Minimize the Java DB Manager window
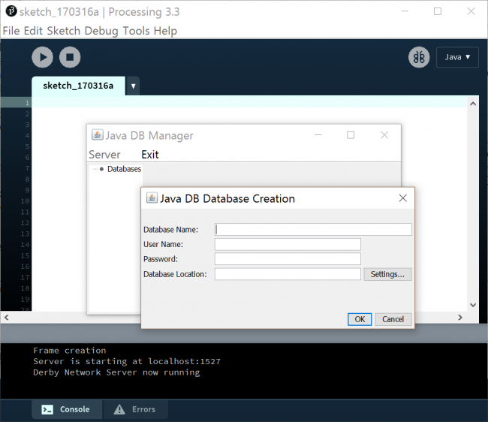The height and width of the screenshot is (422, 488). click(318, 134)
